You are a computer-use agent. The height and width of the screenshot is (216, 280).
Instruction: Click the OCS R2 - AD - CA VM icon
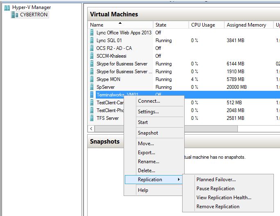pos(92,48)
